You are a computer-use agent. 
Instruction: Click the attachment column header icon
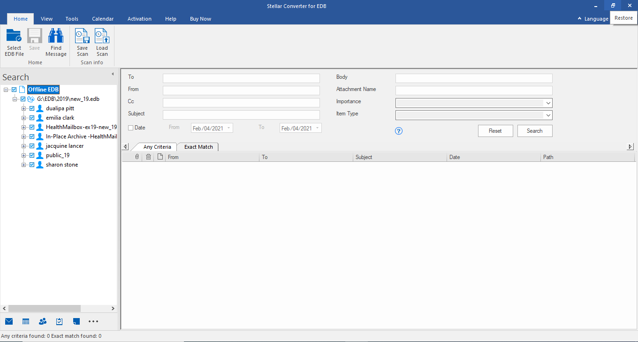137,157
